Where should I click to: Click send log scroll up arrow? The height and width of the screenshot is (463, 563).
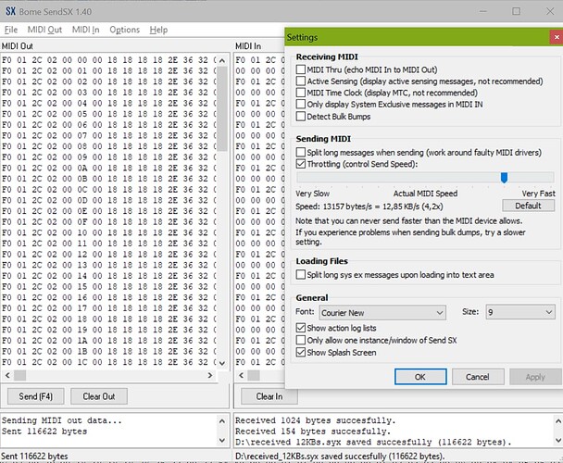[x=222, y=421]
